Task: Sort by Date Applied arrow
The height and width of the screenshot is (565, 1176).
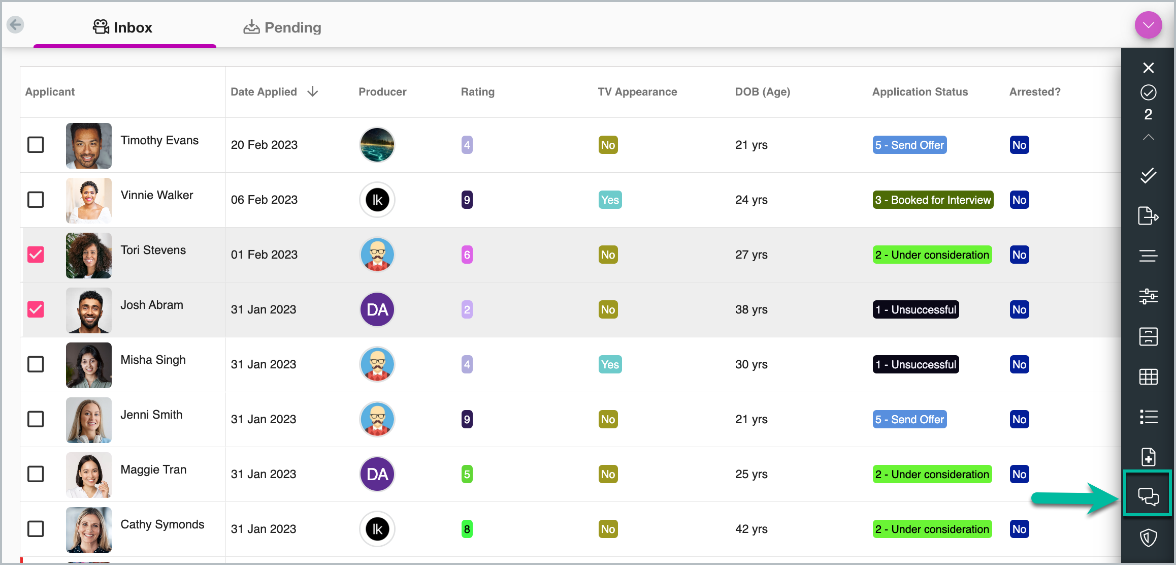Action: pyautogui.click(x=313, y=91)
